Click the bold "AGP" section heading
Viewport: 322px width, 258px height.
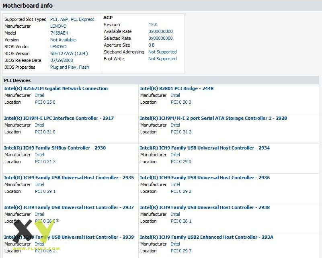pyautogui.click(x=108, y=18)
